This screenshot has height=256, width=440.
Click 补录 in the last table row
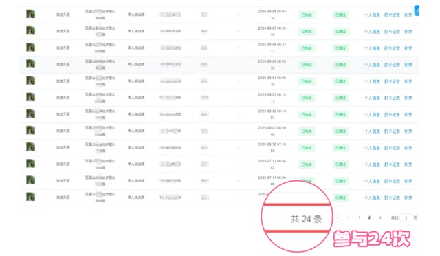point(408,198)
